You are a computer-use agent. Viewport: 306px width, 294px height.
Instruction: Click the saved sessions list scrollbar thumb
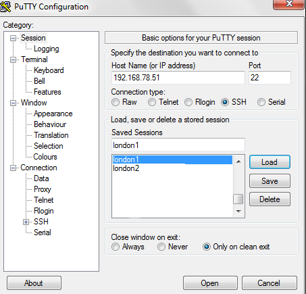tap(238, 199)
